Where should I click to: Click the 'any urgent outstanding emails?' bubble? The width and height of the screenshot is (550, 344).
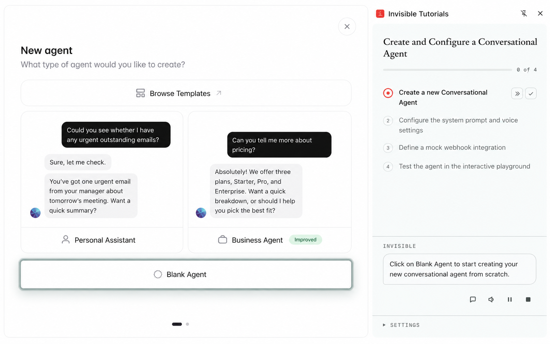[116, 135]
